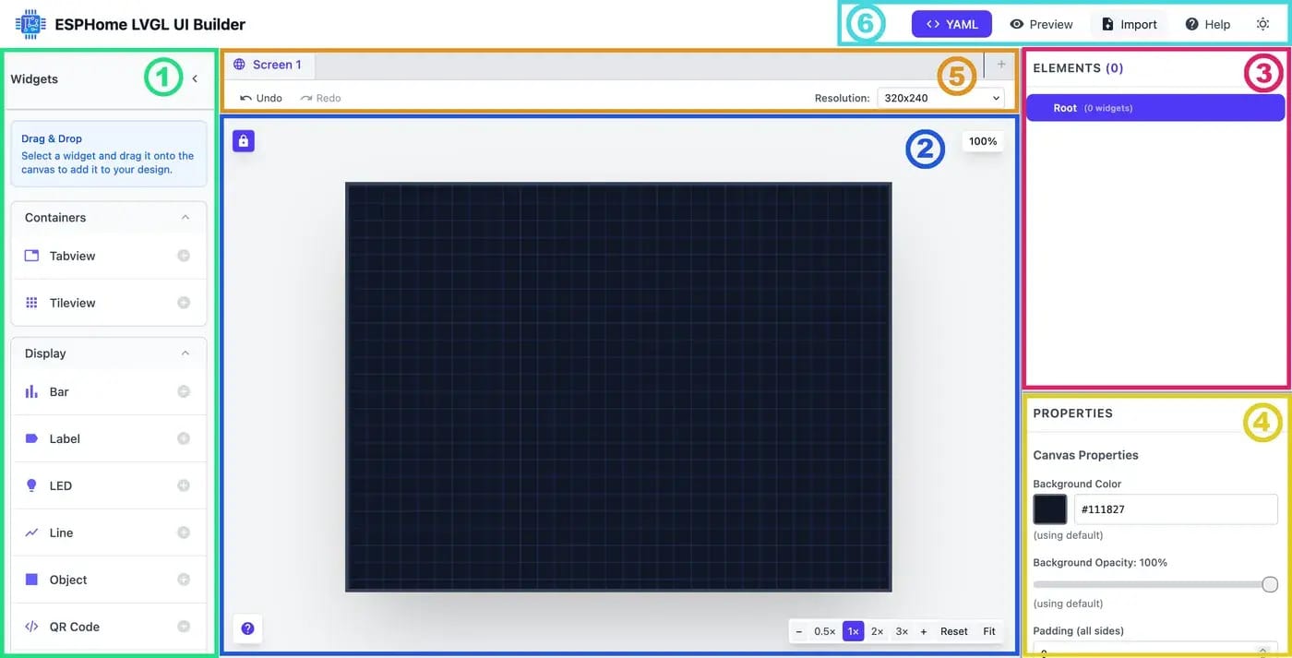
Task: Open the Preview mode
Action: point(1041,24)
